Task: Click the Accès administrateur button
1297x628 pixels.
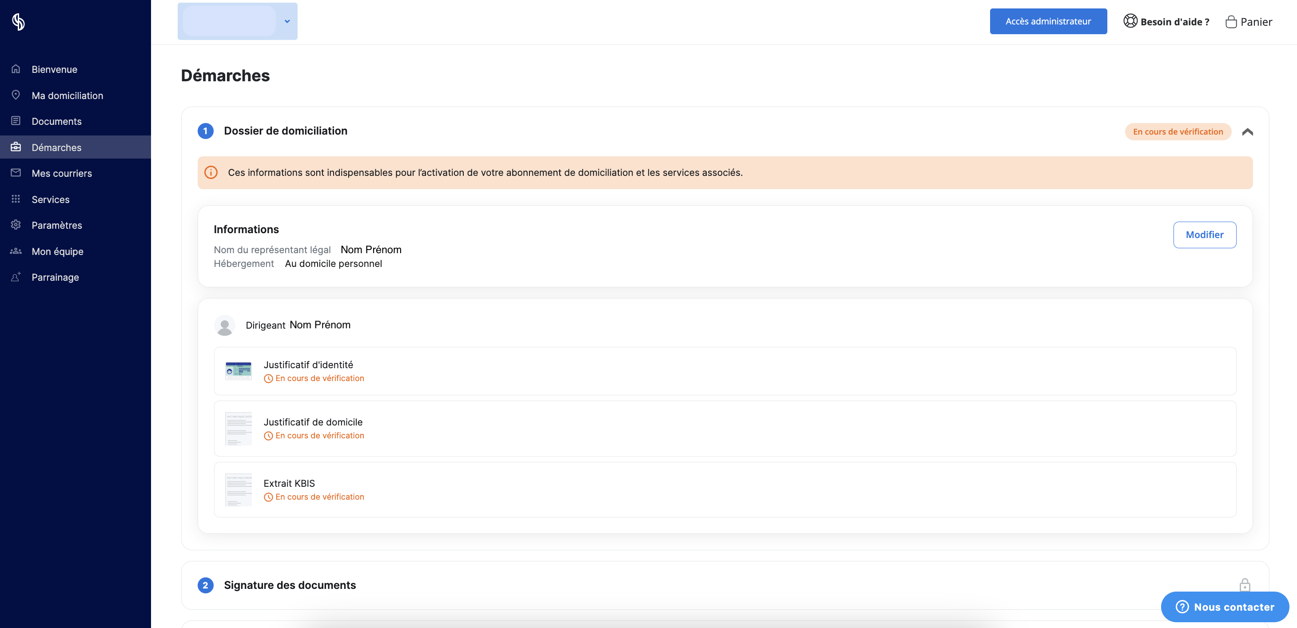Action: point(1048,21)
